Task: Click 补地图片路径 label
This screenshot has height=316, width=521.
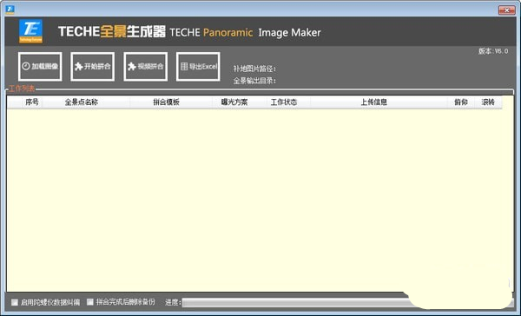Action: coord(254,69)
